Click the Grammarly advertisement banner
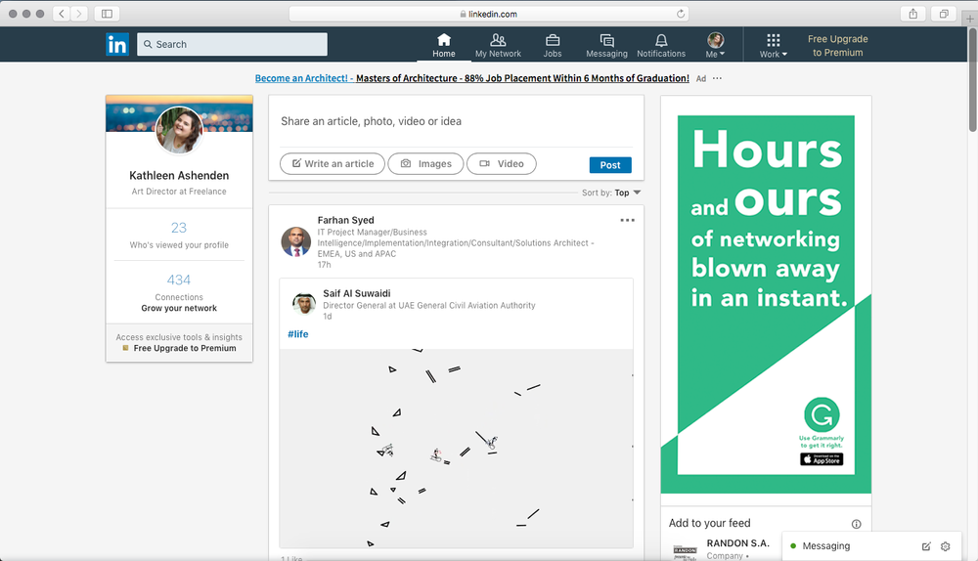The height and width of the screenshot is (561, 978). click(766, 294)
